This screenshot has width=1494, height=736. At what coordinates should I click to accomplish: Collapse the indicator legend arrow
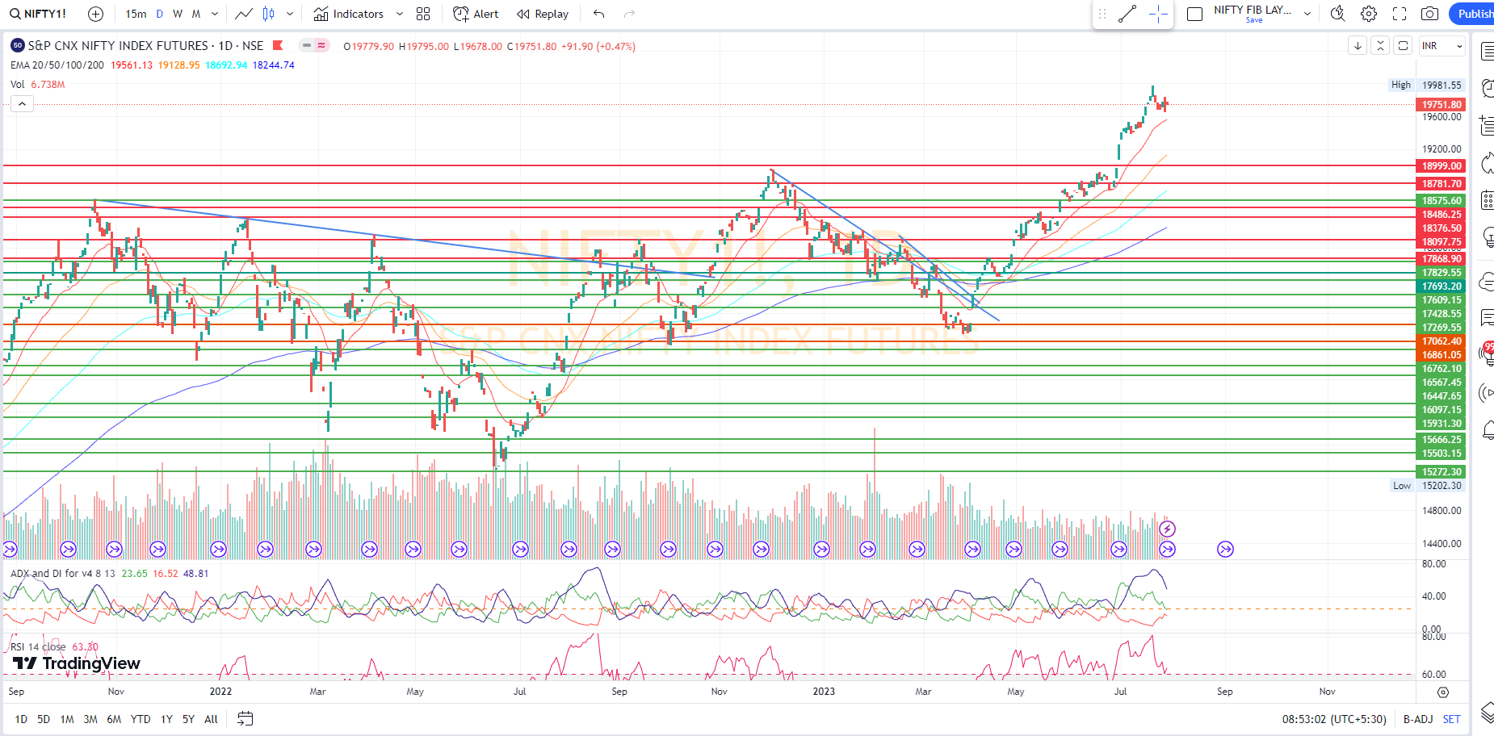[22, 103]
